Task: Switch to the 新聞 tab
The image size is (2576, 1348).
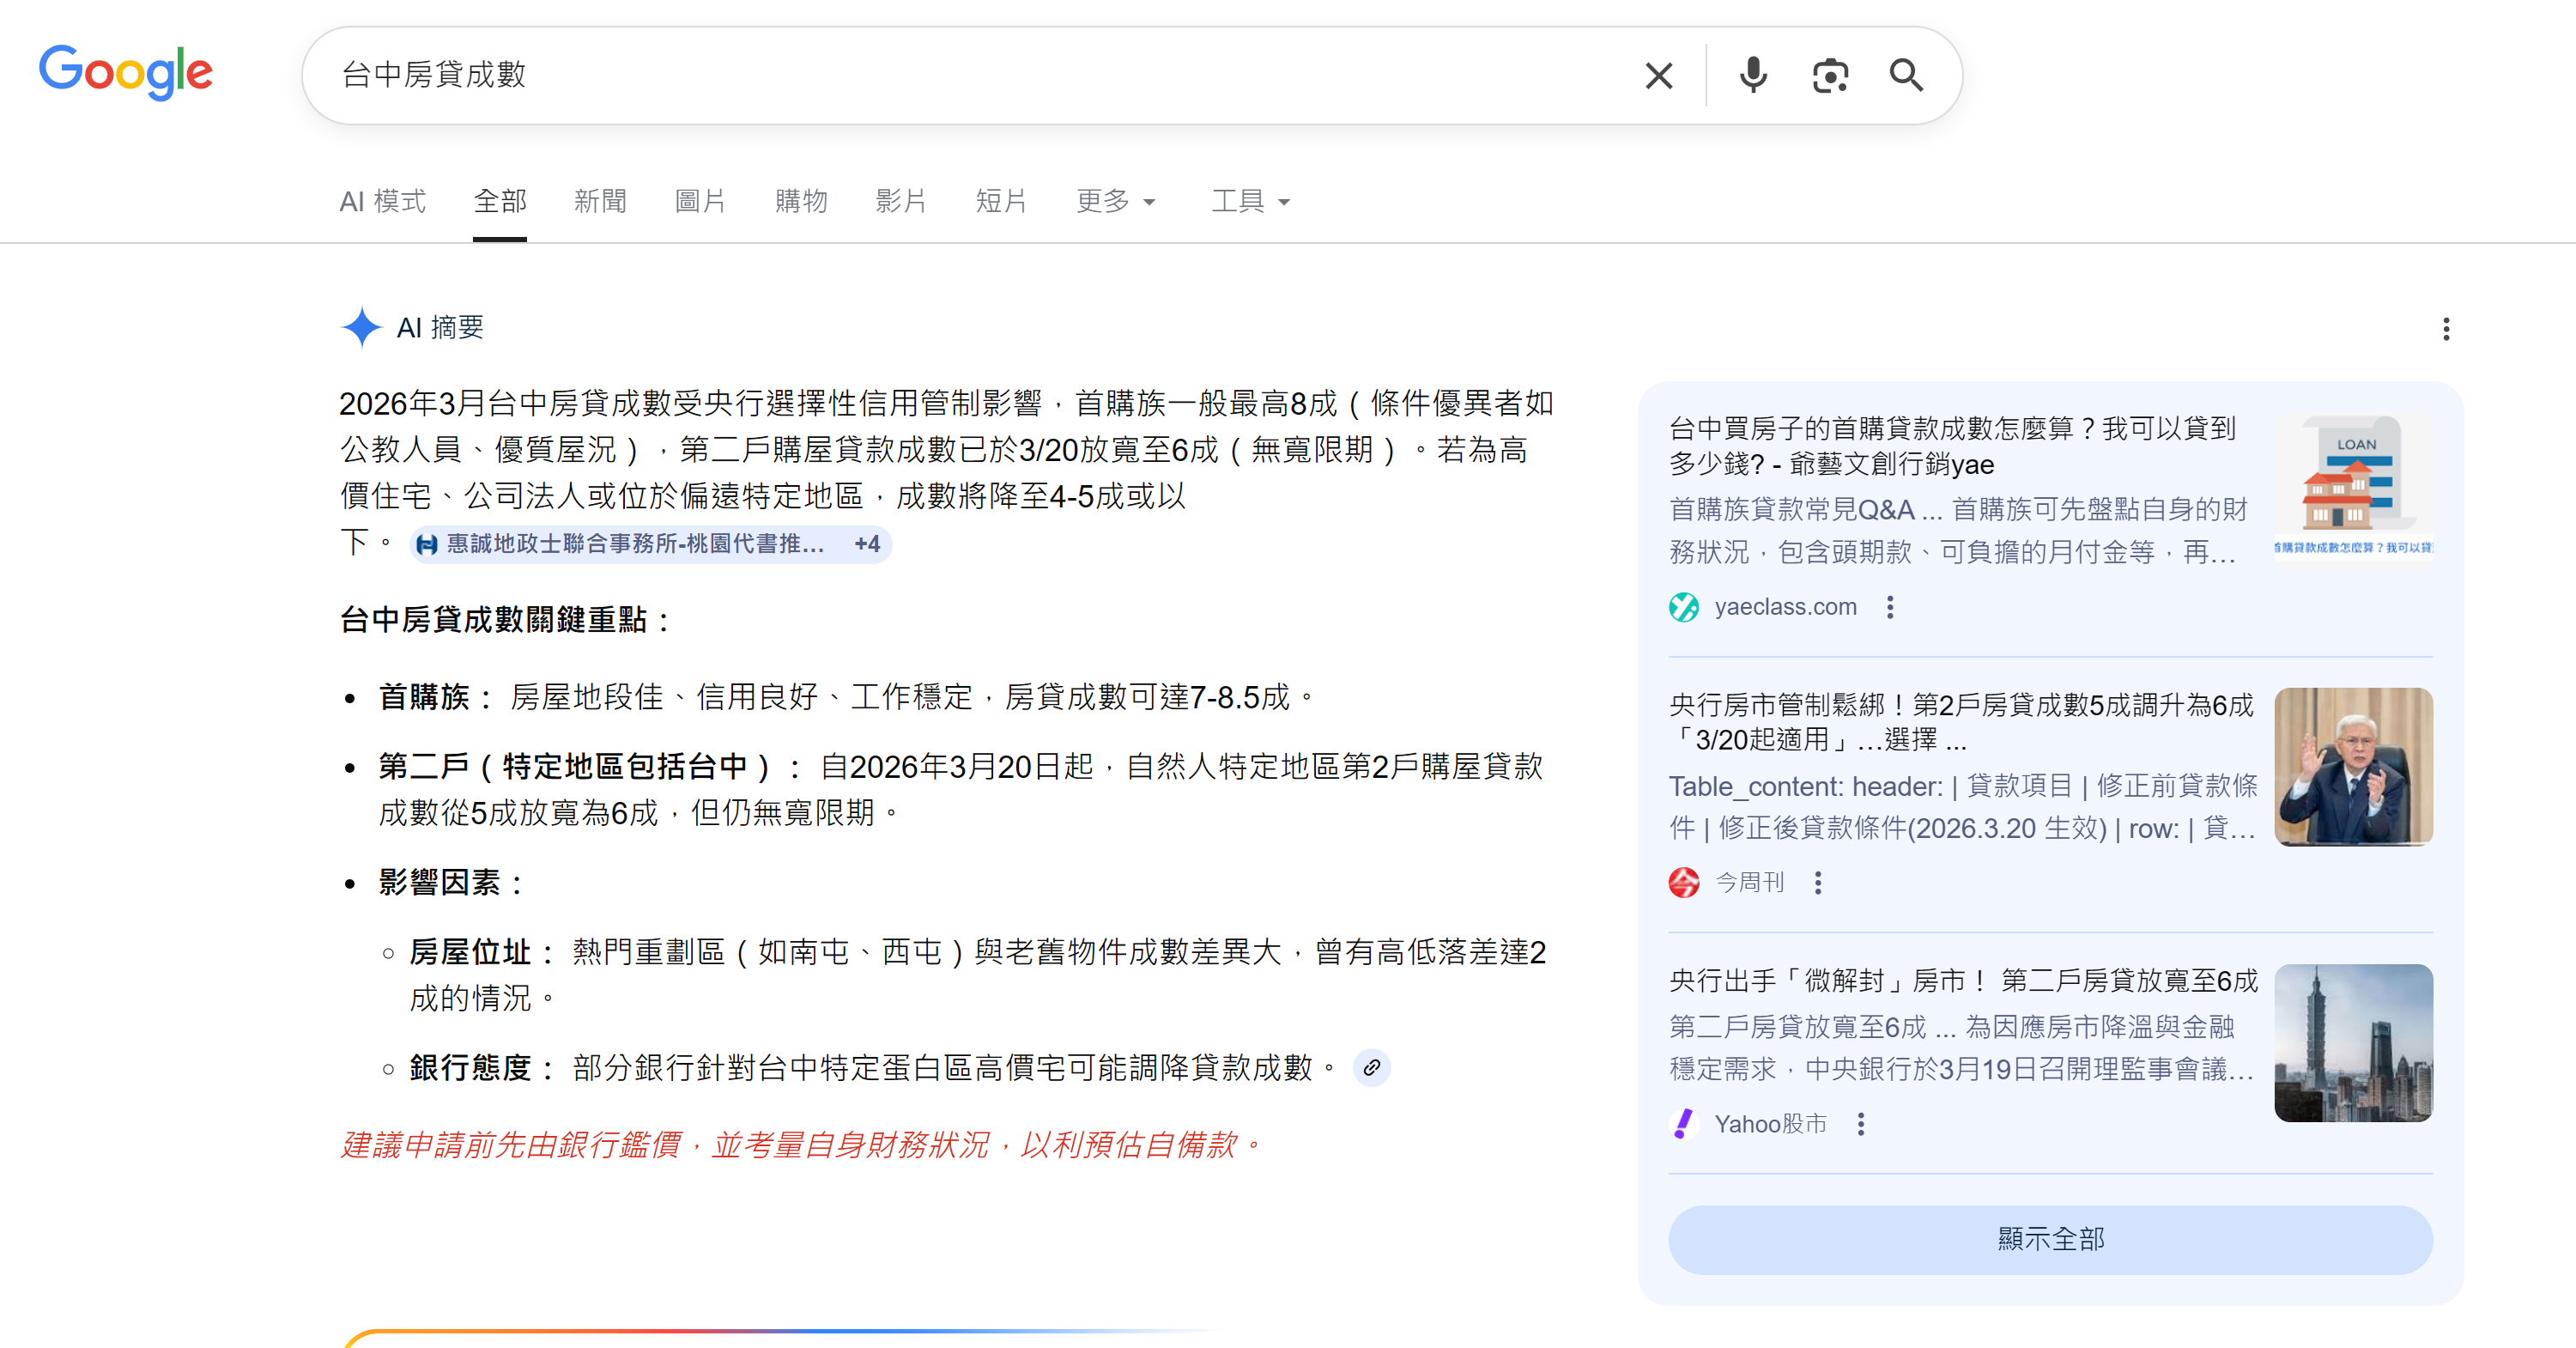Action: click(x=600, y=201)
